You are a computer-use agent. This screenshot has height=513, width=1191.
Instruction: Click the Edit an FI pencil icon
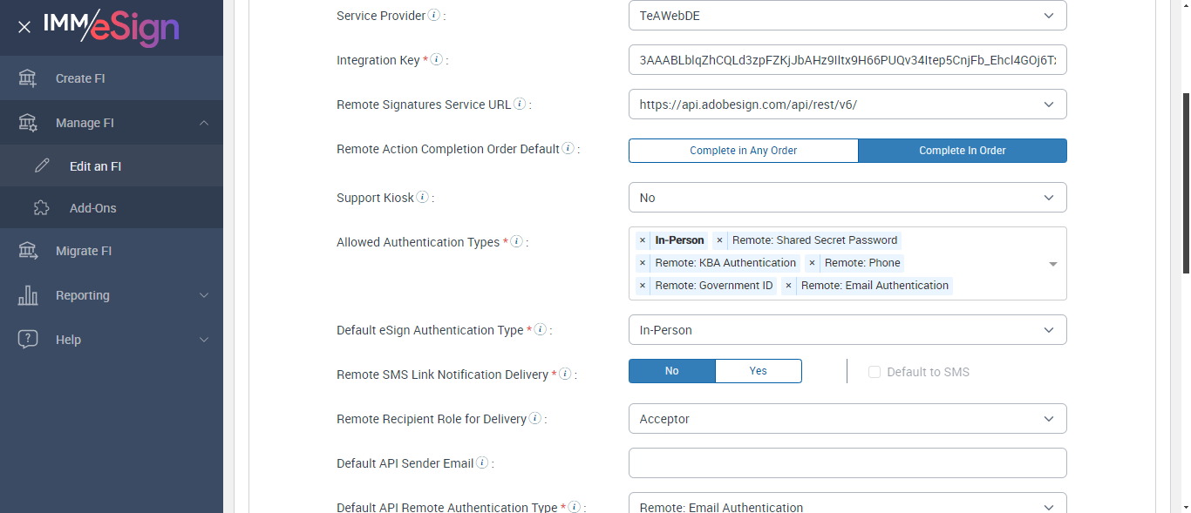tap(42, 165)
